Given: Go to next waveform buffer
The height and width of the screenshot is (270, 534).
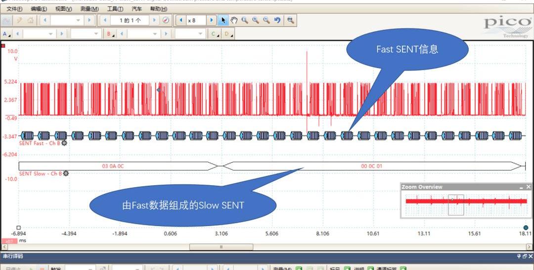Looking at the screenshot, I should point(154,20).
